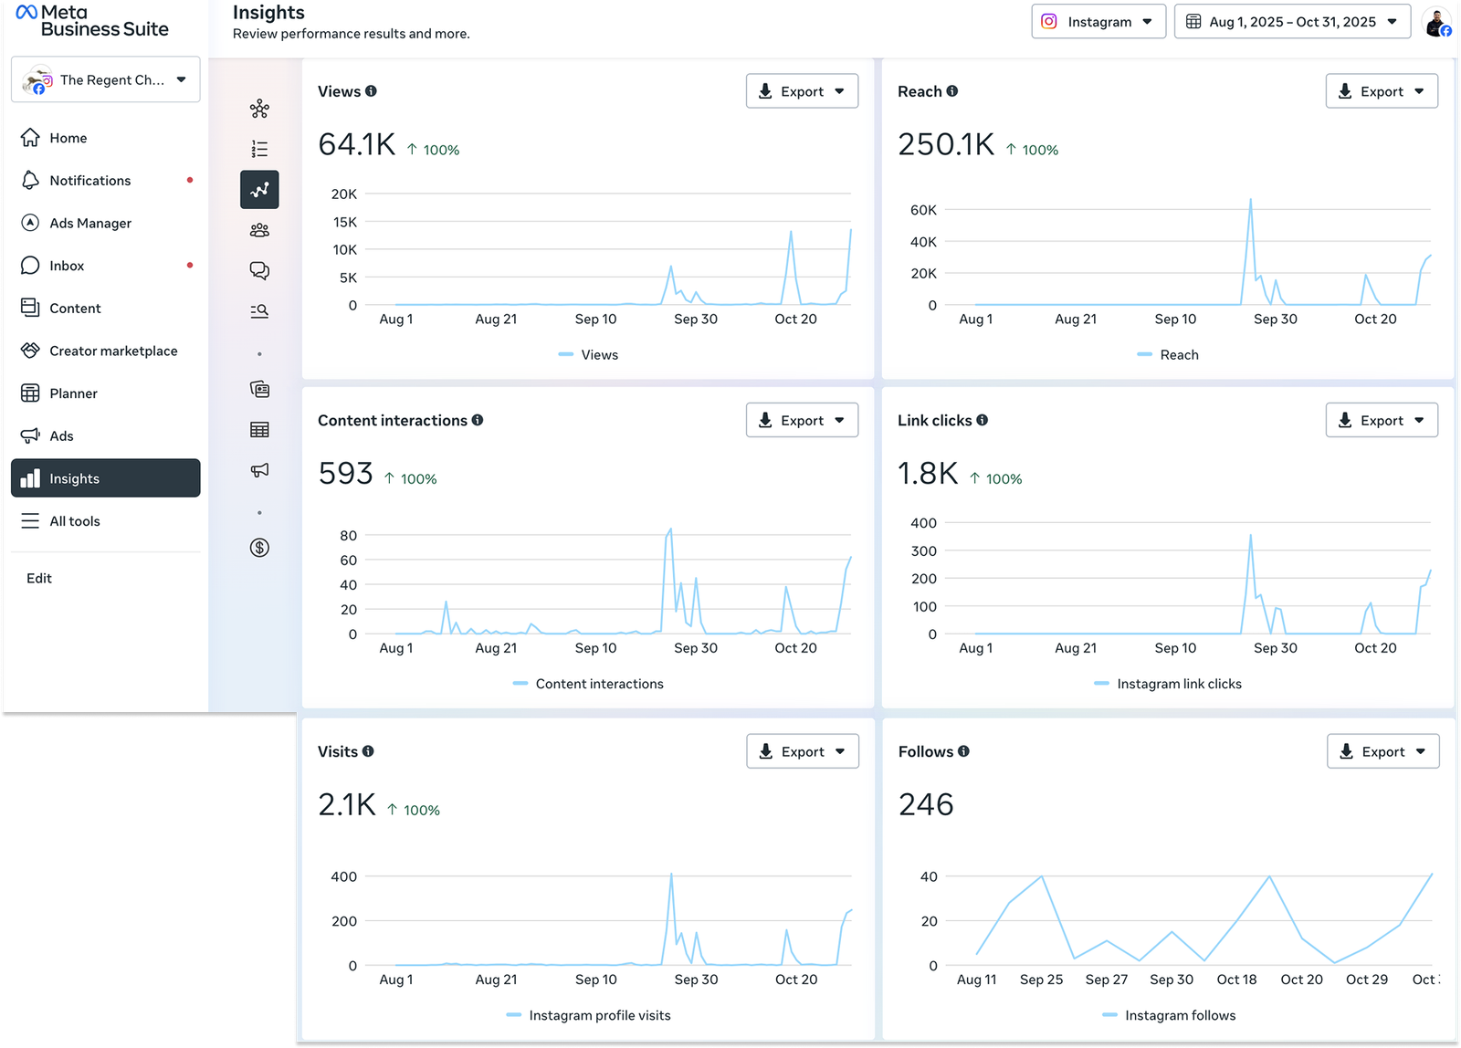Image resolution: width=1461 pixels, height=1048 pixels.
Task: Select the audience people icon in sidebar
Action: pos(259,230)
